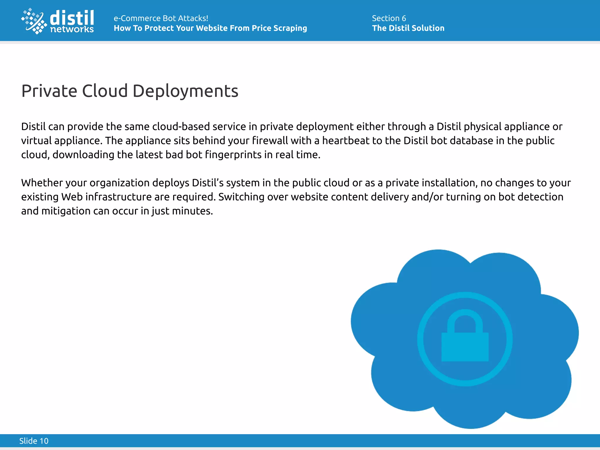
Task: Click the 'Section 6' label
Action: coord(389,18)
